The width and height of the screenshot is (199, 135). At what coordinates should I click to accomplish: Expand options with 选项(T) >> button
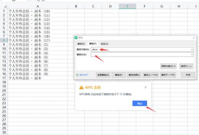(186, 66)
